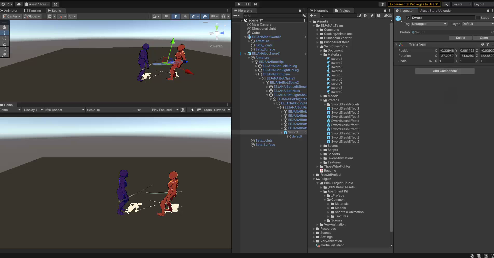Collapse the EEJANAIbotSword2 hierarchy item
Image resolution: width=494 pixels, height=258 pixels.
pyautogui.click(x=245, y=37)
